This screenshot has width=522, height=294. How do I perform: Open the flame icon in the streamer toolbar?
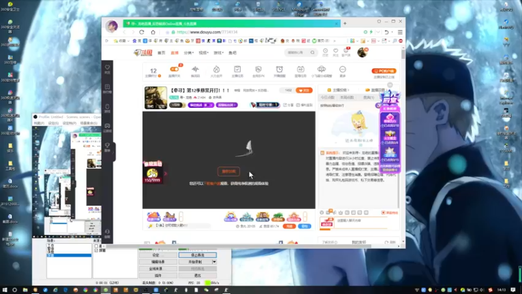(x=217, y=69)
